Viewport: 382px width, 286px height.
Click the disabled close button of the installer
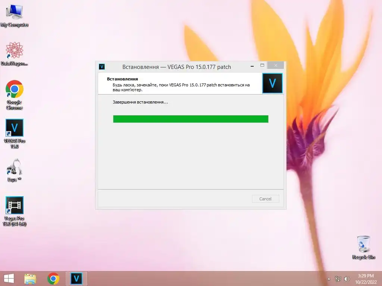pyautogui.click(x=276, y=65)
